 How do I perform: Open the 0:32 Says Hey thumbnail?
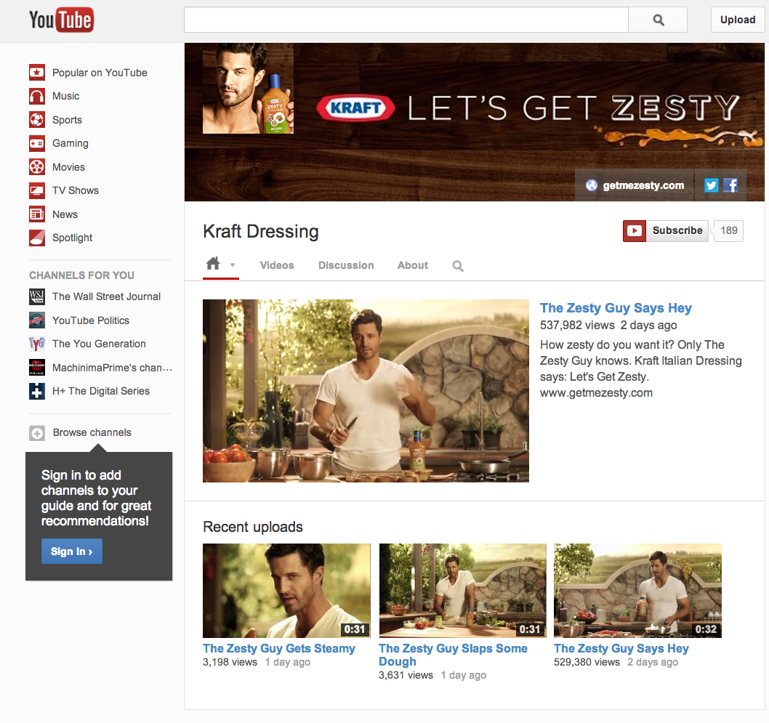(x=637, y=591)
